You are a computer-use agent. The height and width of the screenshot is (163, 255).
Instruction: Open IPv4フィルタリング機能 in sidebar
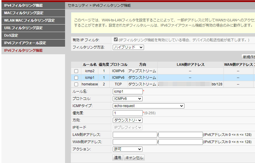coord(33,5)
